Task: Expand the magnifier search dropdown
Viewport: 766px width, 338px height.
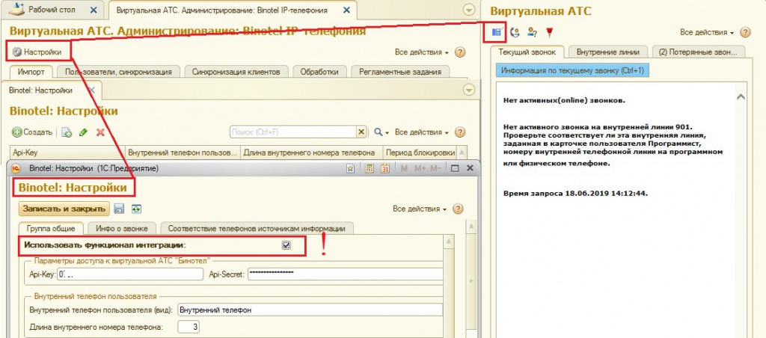Action: tap(381, 132)
